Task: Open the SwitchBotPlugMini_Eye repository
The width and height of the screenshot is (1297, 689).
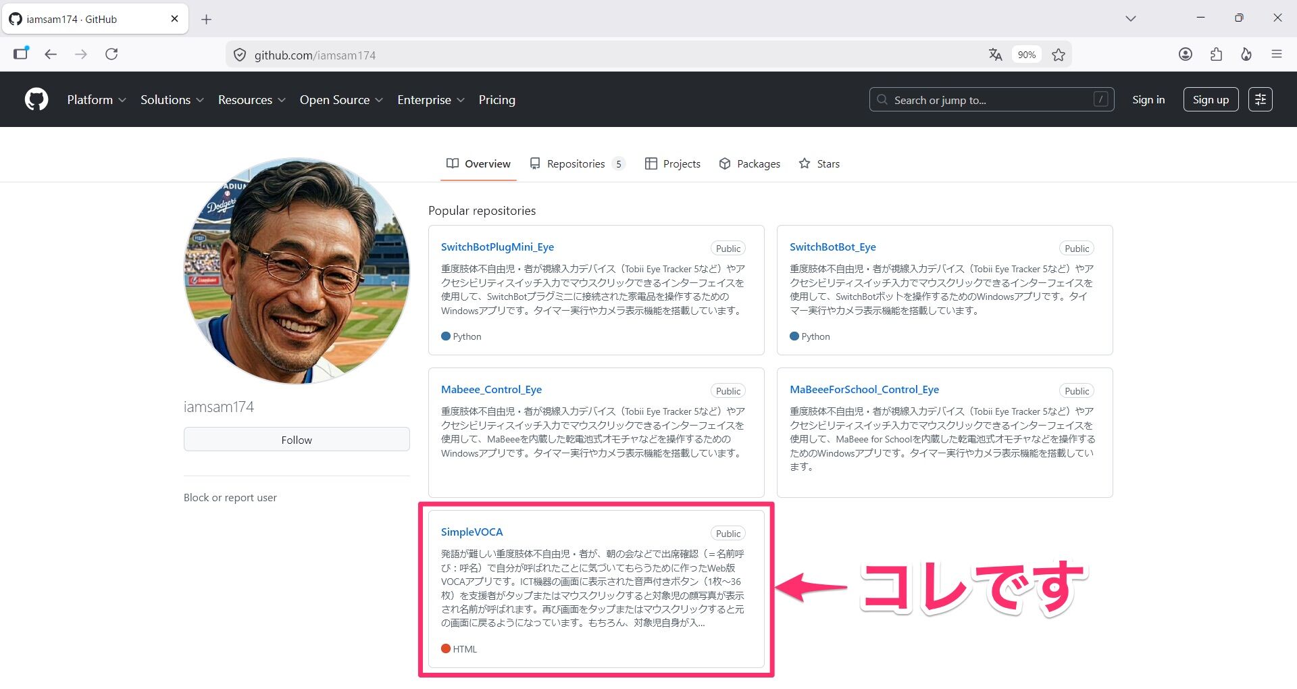Action: tap(497, 247)
